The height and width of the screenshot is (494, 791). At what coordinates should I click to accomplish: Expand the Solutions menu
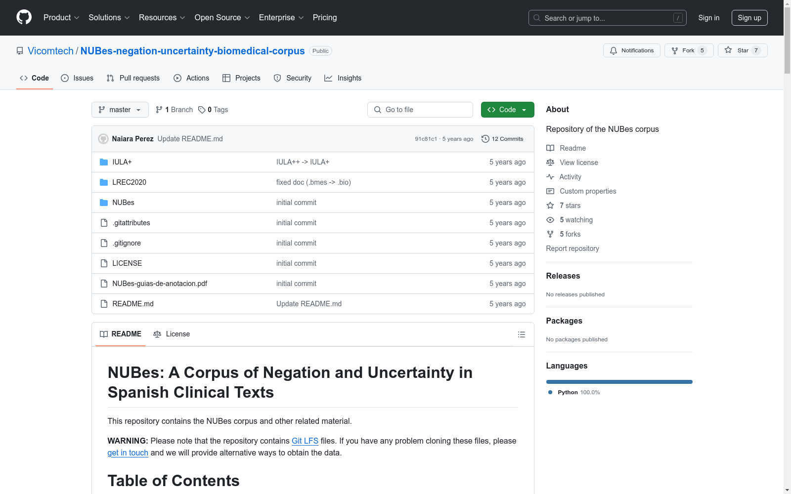(x=109, y=17)
